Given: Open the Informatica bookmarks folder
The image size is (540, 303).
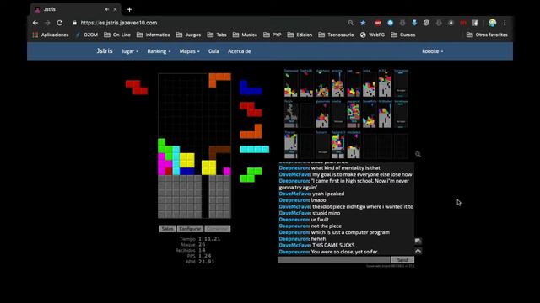Looking at the screenshot, I should tap(154, 35).
